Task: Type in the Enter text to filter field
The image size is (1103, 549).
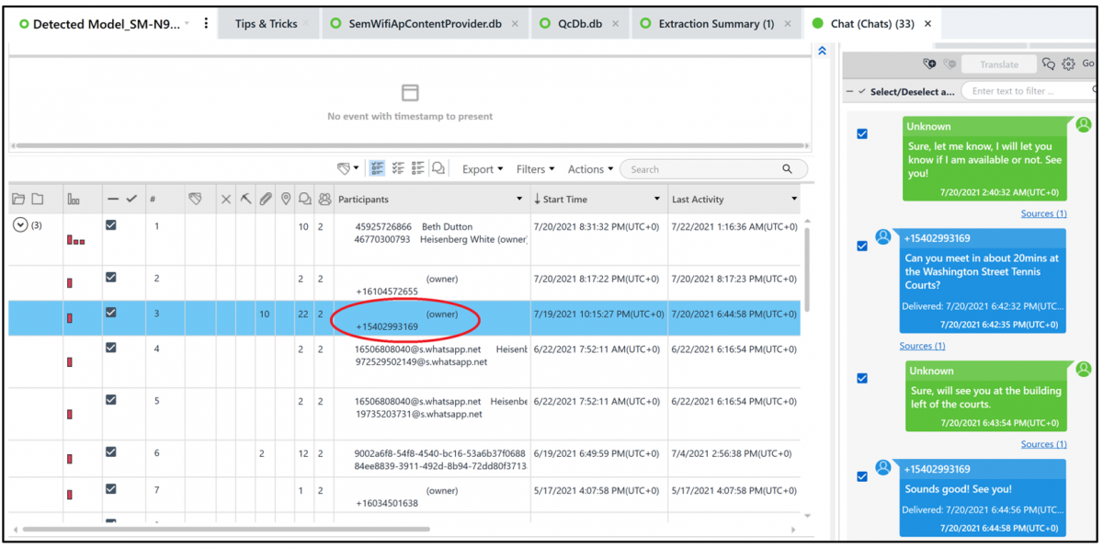Action: pos(1020,91)
